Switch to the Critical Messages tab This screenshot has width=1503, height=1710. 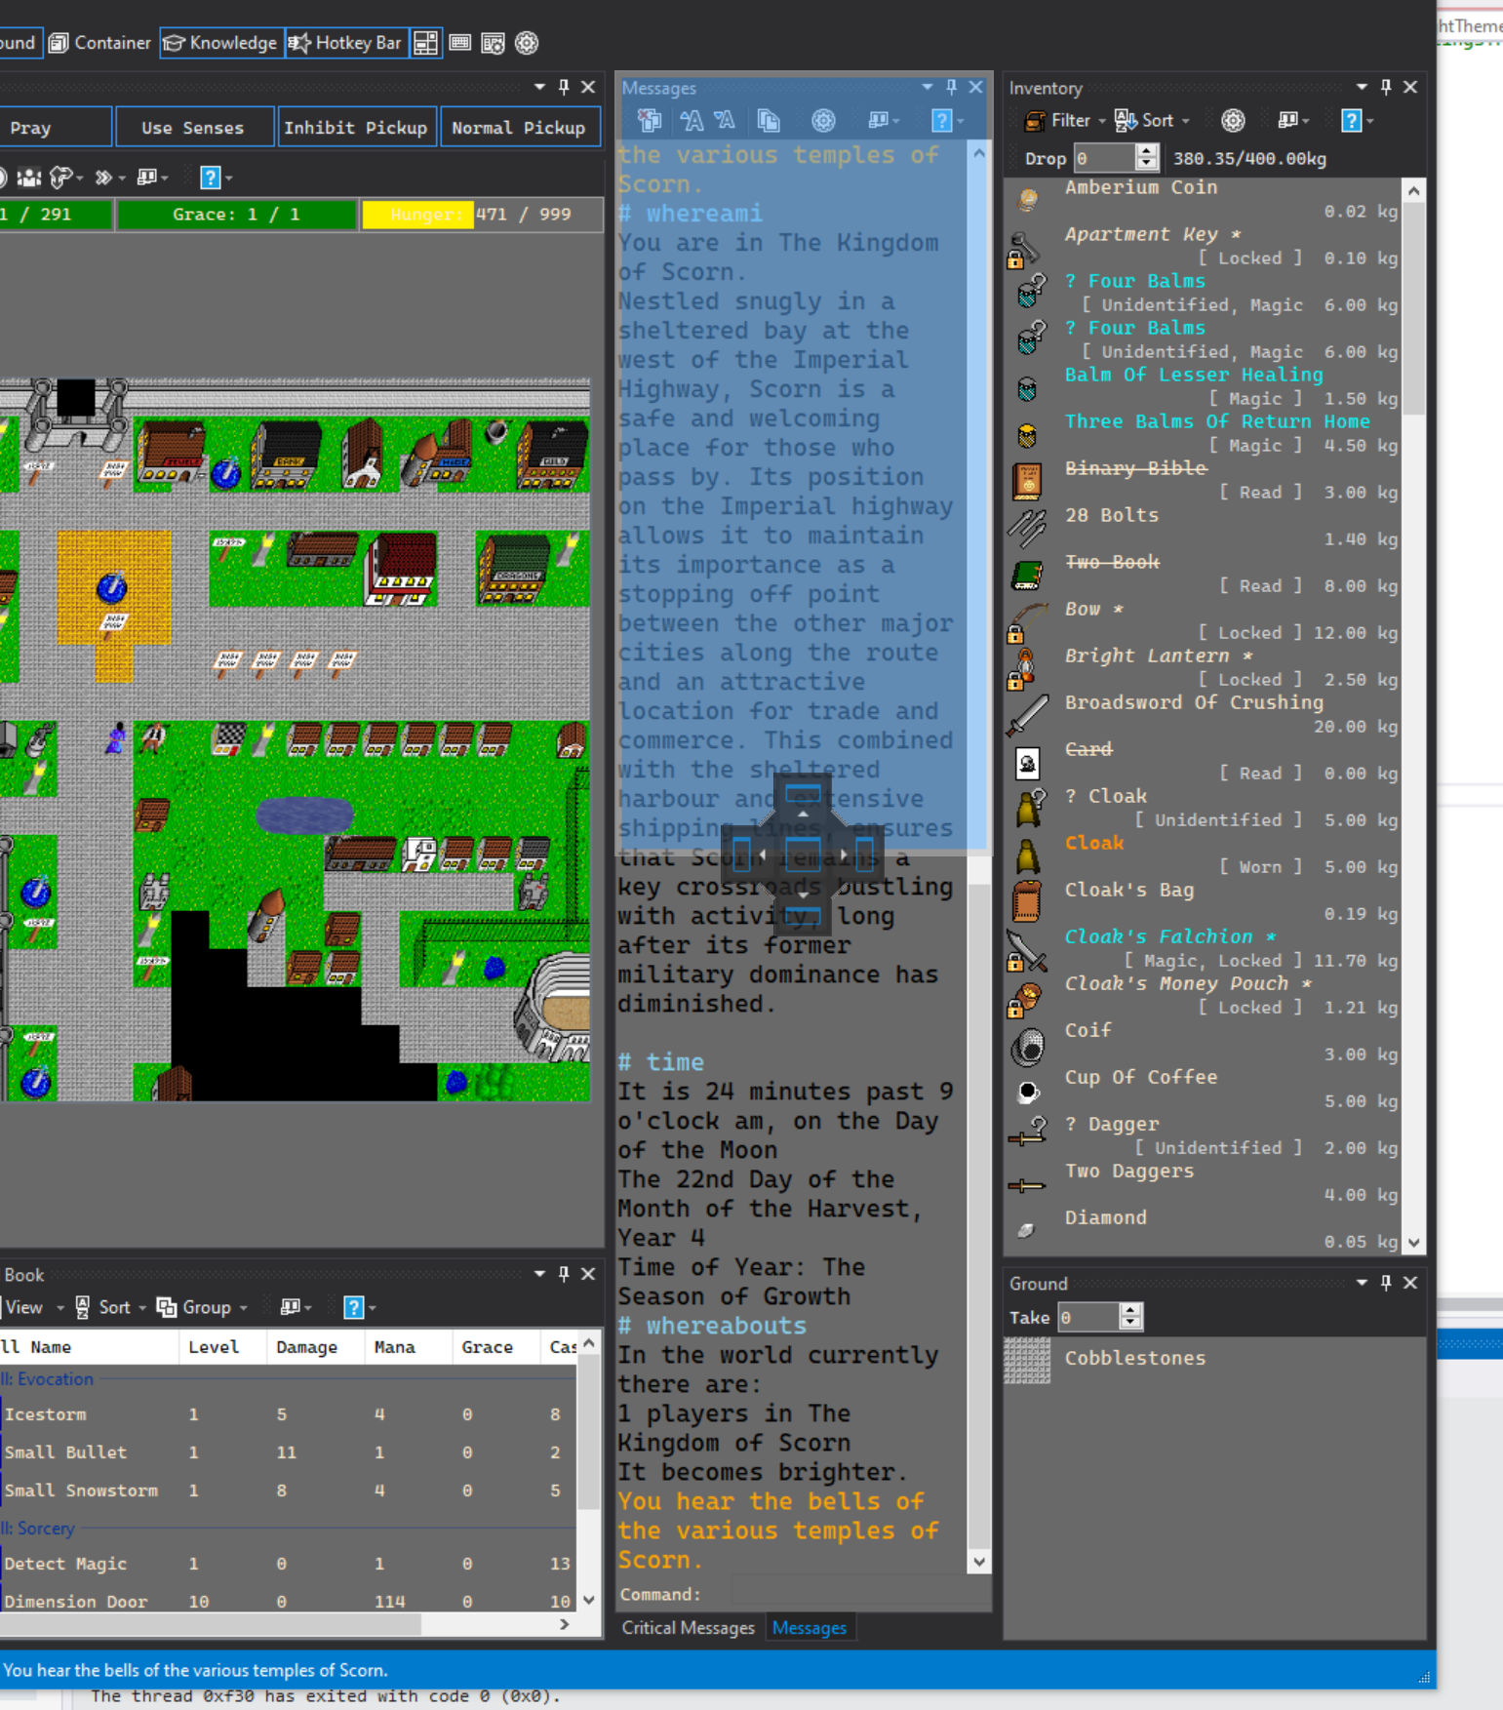pyautogui.click(x=689, y=1628)
